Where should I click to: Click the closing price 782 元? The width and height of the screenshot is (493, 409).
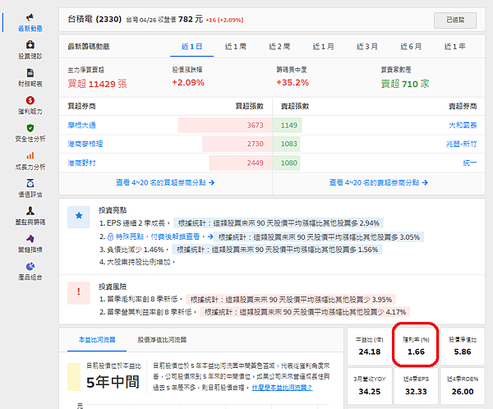pyautogui.click(x=191, y=20)
